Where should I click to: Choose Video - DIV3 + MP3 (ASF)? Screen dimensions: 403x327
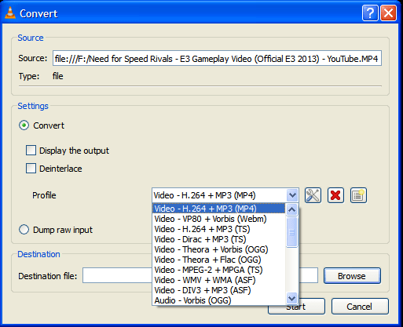(219, 290)
